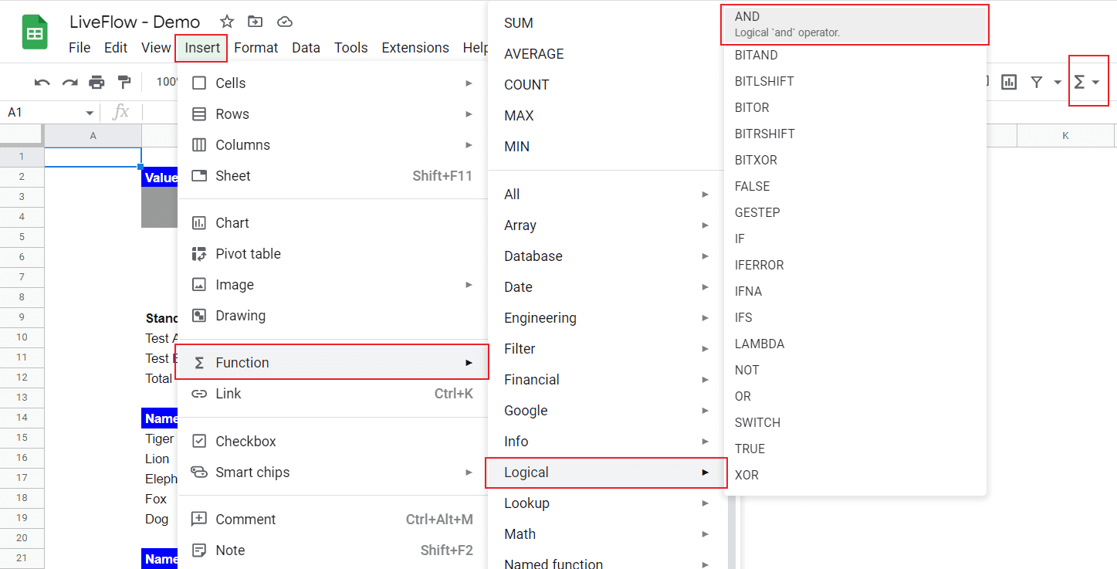The width and height of the screenshot is (1117, 569).
Task: Expand the Rows submenu
Action: (333, 114)
